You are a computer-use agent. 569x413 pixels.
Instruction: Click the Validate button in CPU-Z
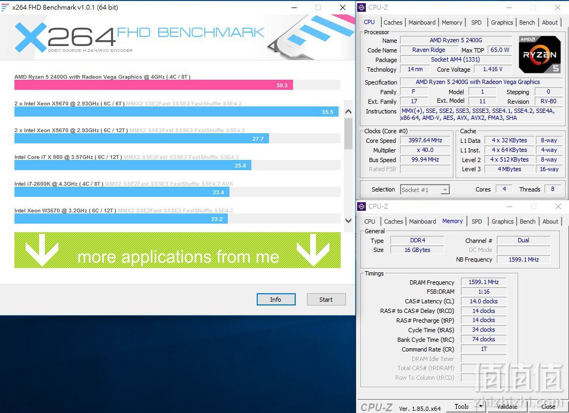coord(507,407)
